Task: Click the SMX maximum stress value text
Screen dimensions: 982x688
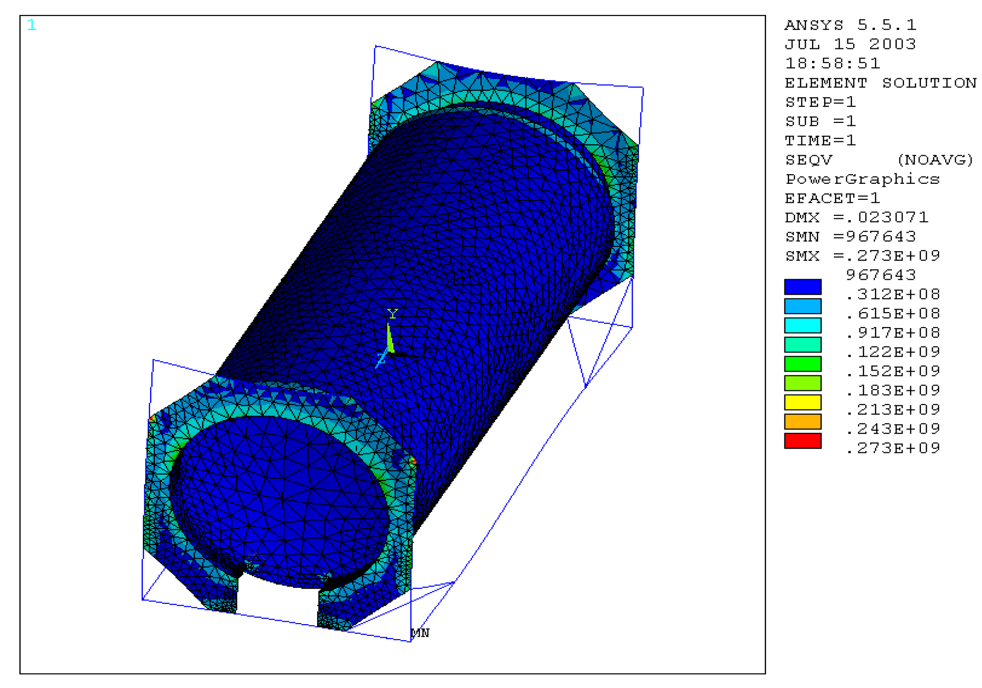Action: point(862,255)
